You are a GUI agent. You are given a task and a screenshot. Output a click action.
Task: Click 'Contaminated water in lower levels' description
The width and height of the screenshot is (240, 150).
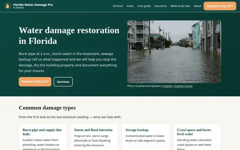tap(145, 138)
